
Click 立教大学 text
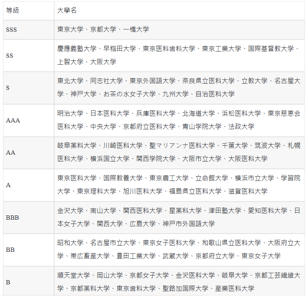(254, 81)
